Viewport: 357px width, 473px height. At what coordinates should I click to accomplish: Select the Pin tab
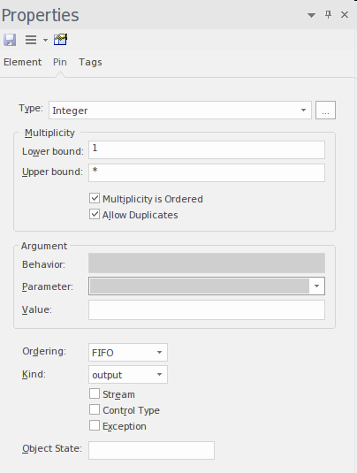tap(60, 62)
